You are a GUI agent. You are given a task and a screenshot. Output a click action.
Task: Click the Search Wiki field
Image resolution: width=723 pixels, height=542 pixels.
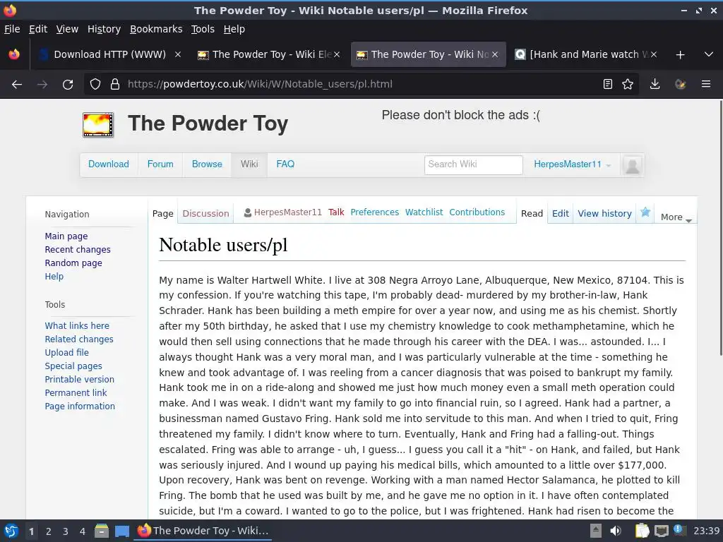tap(474, 164)
